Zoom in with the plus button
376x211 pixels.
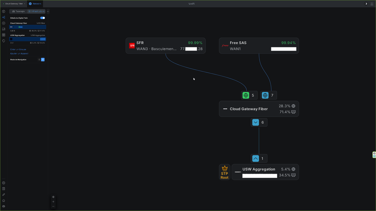[x=53, y=202]
